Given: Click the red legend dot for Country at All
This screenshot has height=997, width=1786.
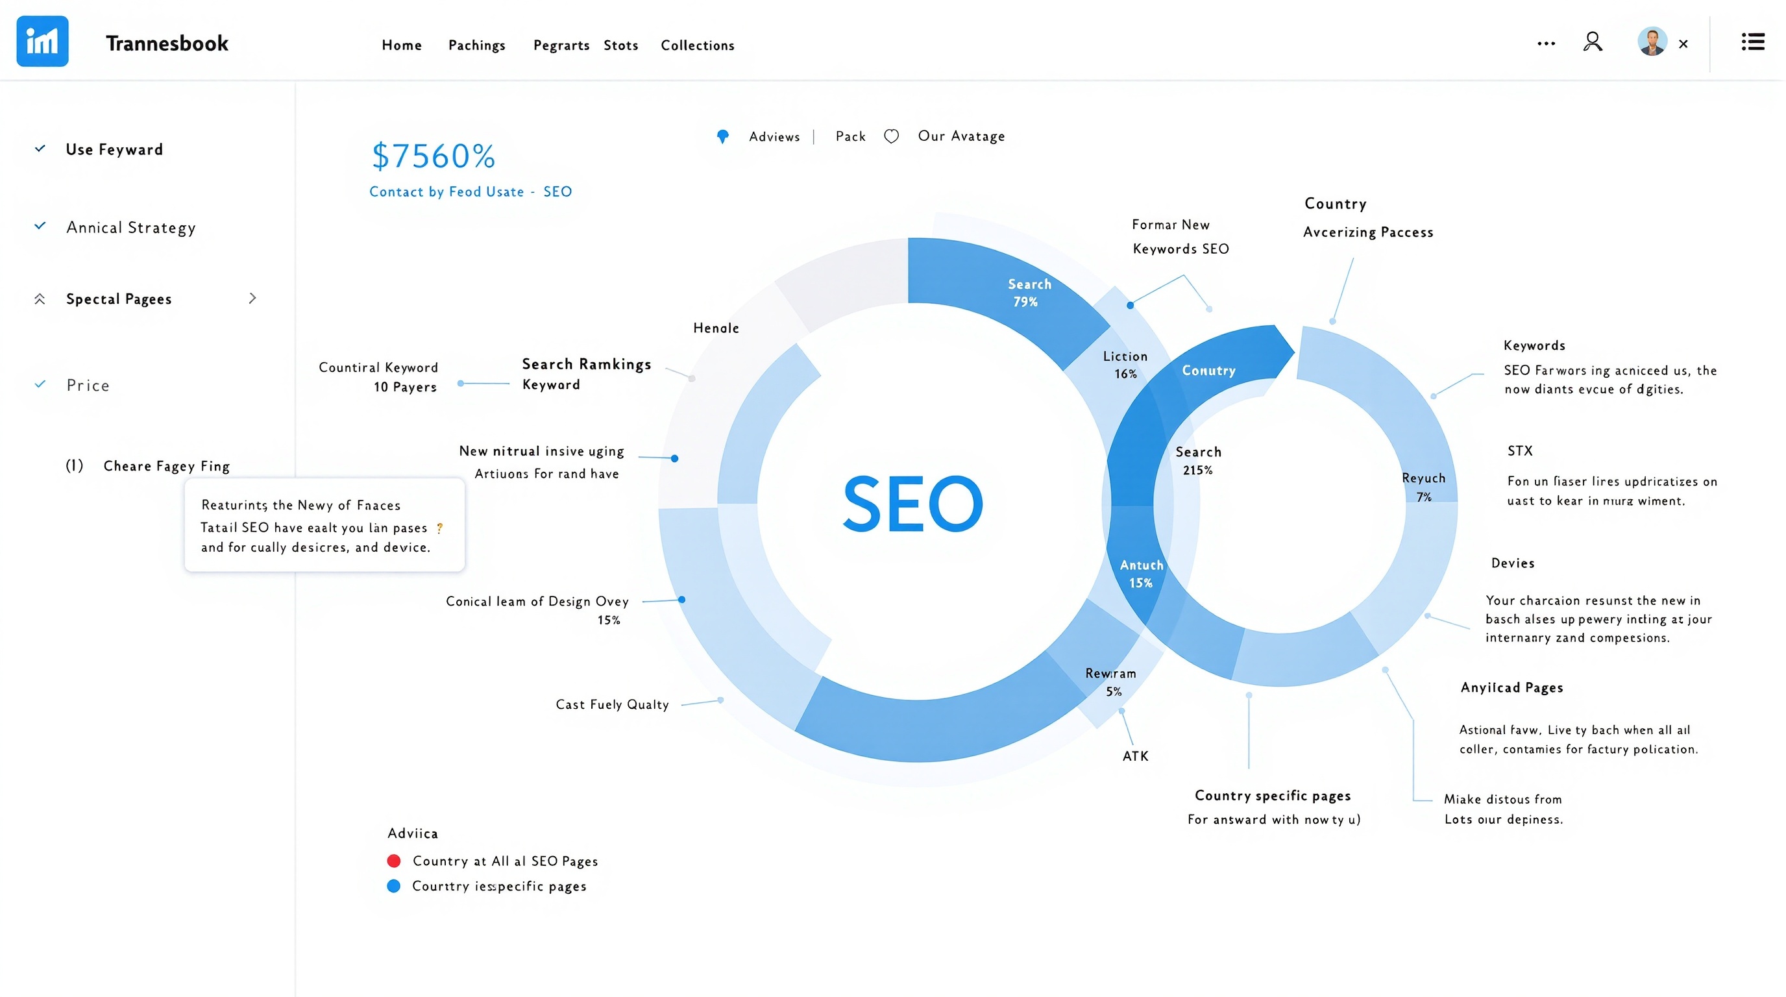Looking at the screenshot, I should [x=394, y=861].
